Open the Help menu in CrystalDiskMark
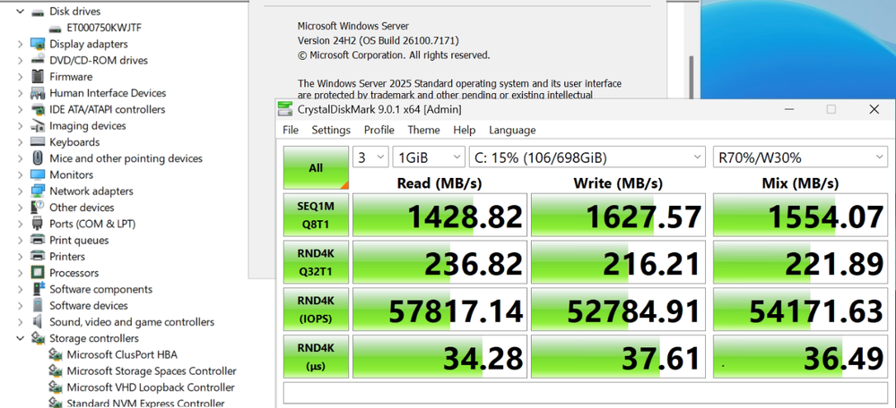 click(x=464, y=130)
